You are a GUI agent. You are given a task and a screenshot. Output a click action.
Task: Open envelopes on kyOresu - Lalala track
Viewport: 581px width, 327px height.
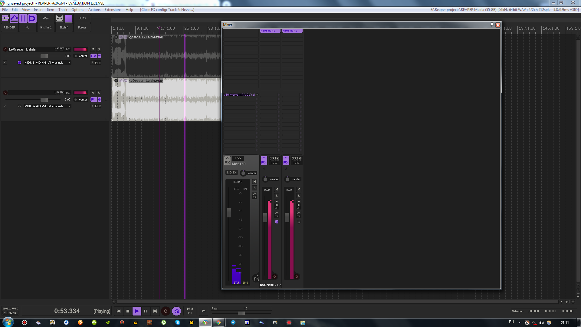point(5,63)
